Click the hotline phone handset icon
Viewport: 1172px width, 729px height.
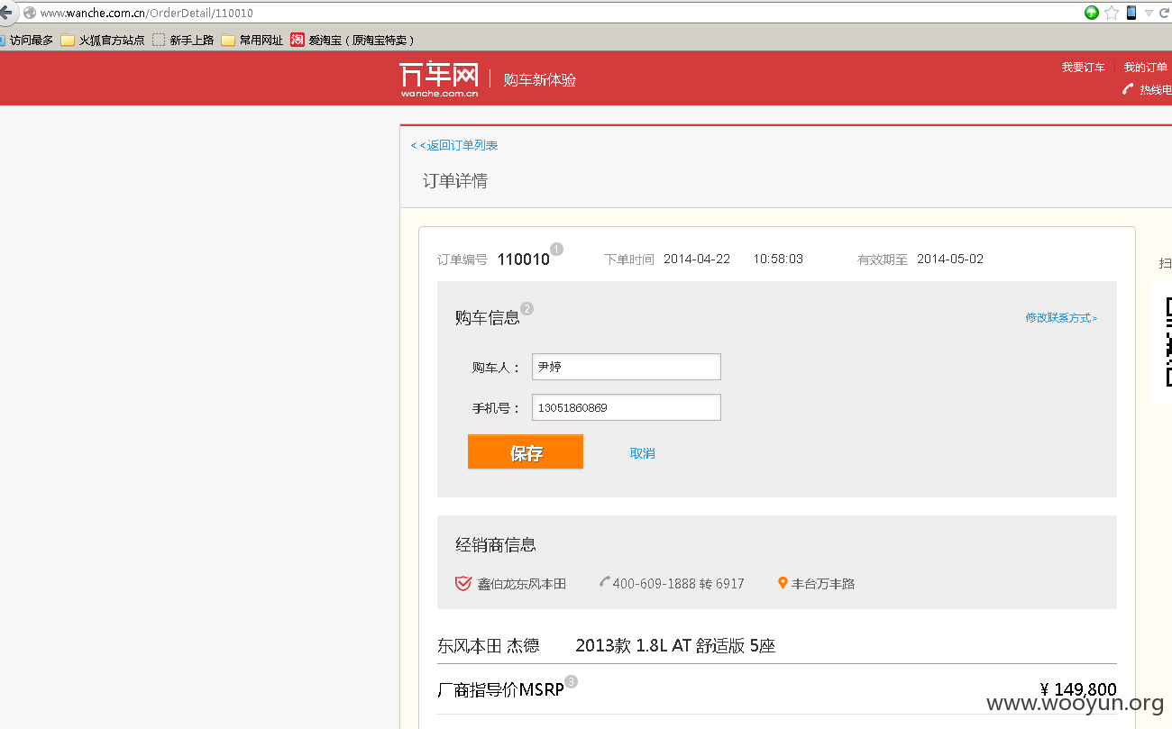tap(1128, 88)
